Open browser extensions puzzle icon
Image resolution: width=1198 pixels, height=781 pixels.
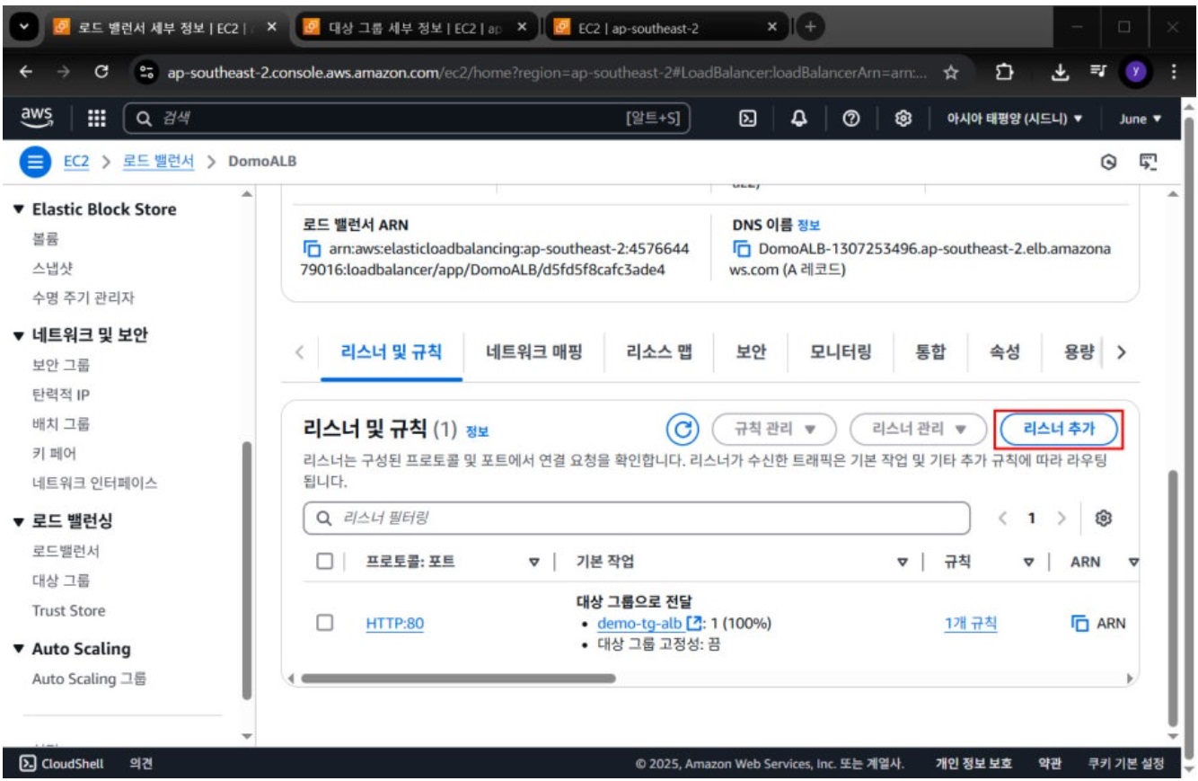[x=1005, y=74]
